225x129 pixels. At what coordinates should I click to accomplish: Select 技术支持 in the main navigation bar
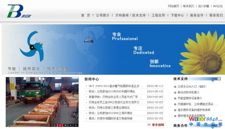point(139,15)
